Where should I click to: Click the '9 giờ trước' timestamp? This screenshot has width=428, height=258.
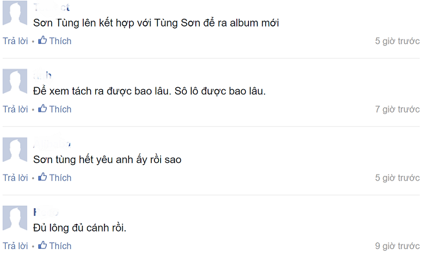397,246
